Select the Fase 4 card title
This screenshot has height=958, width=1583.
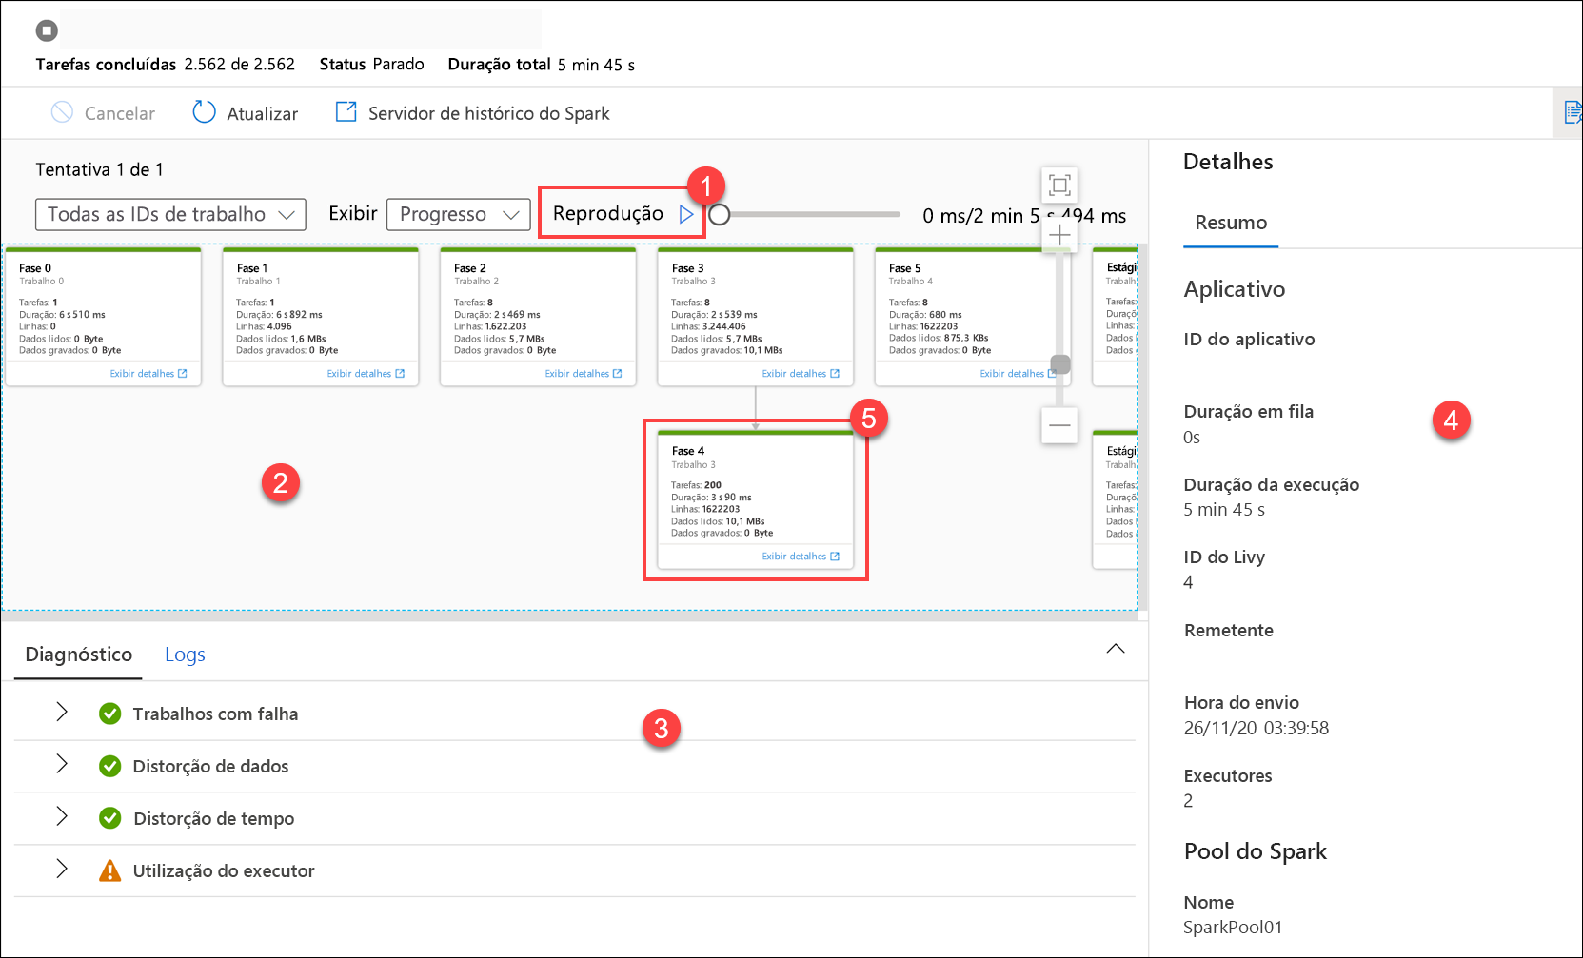tap(688, 451)
